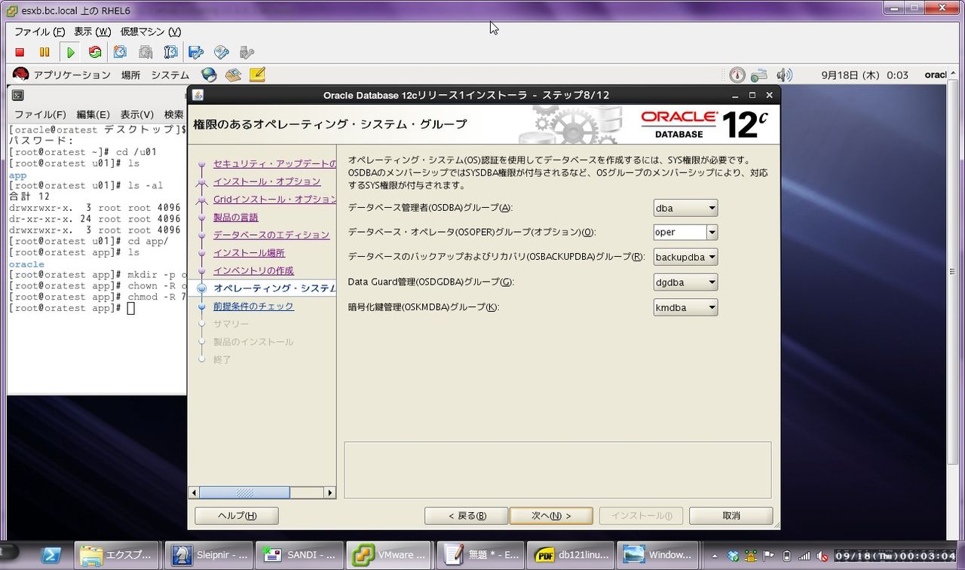Open the Explorer taskbar button
The height and width of the screenshot is (570, 965).
pyautogui.click(x=116, y=555)
